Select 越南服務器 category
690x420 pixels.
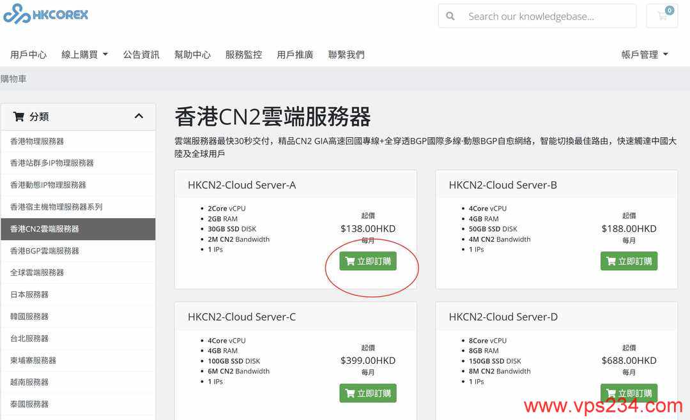tap(78, 382)
